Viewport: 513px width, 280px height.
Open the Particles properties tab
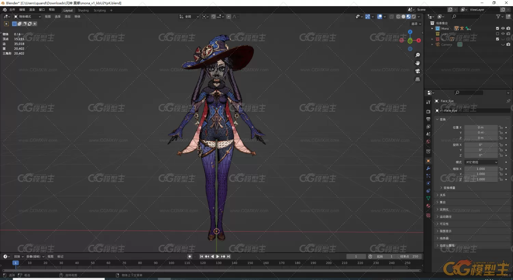(x=428, y=176)
